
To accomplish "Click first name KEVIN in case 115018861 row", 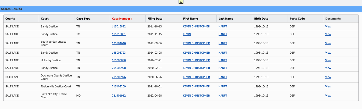I will click(187, 34).
